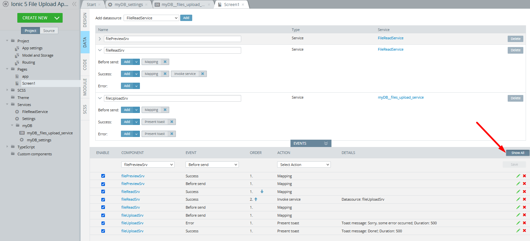Move Invoke service order up arrow
This screenshot has height=241, width=530.
pos(256,199)
